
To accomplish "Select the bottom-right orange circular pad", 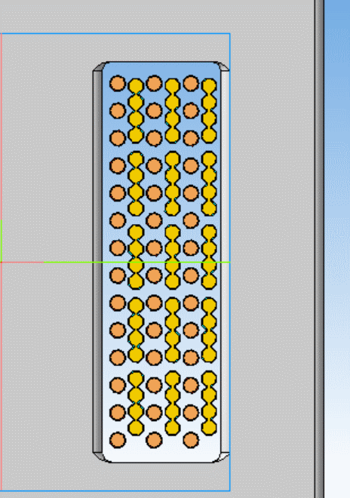I will tap(191, 441).
